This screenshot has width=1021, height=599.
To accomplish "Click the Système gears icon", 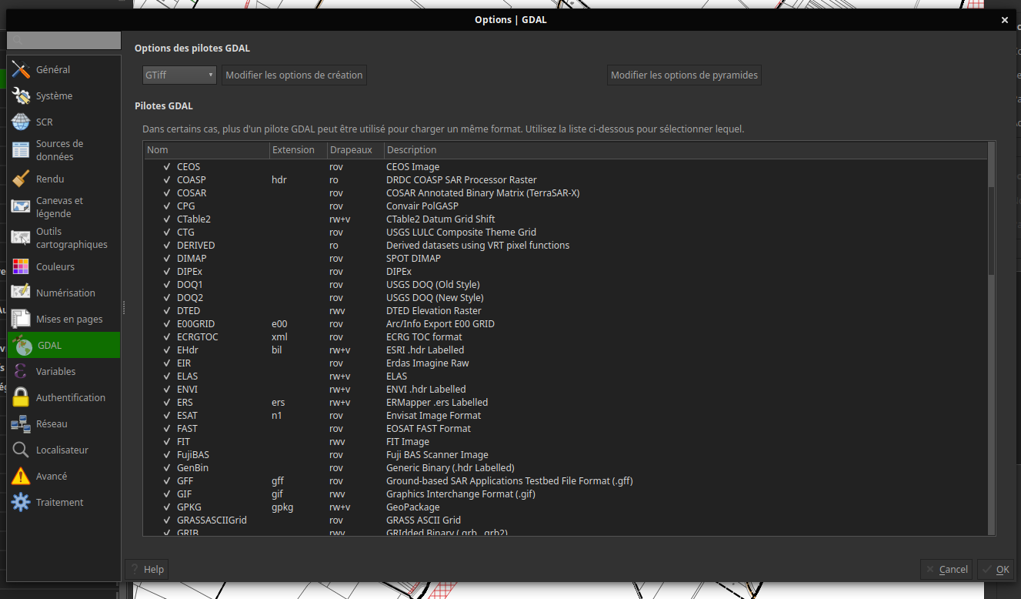I will pos(22,95).
